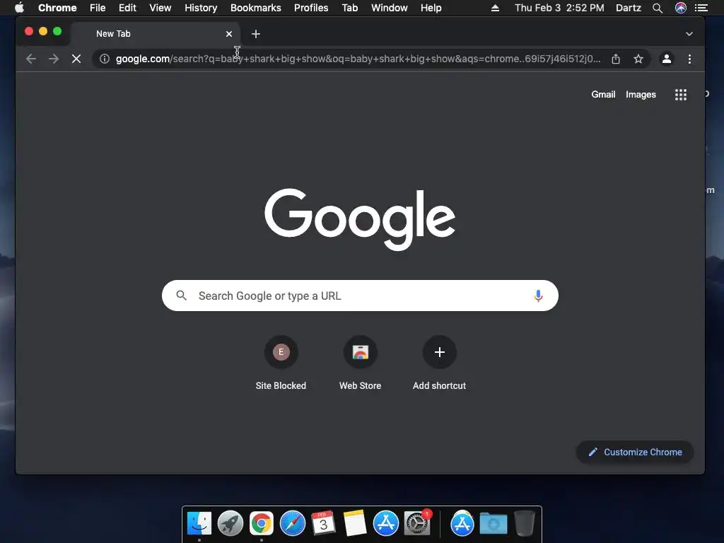Open the Edit menu
The width and height of the screenshot is (724, 543).
pyautogui.click(x=127, y=8)
